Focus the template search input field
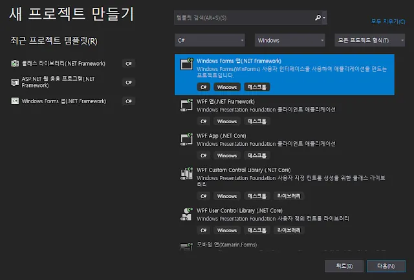 tap(245, 17)
